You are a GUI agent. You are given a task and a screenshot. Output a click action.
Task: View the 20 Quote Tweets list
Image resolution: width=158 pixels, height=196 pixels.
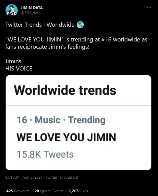tap(49, 191)
